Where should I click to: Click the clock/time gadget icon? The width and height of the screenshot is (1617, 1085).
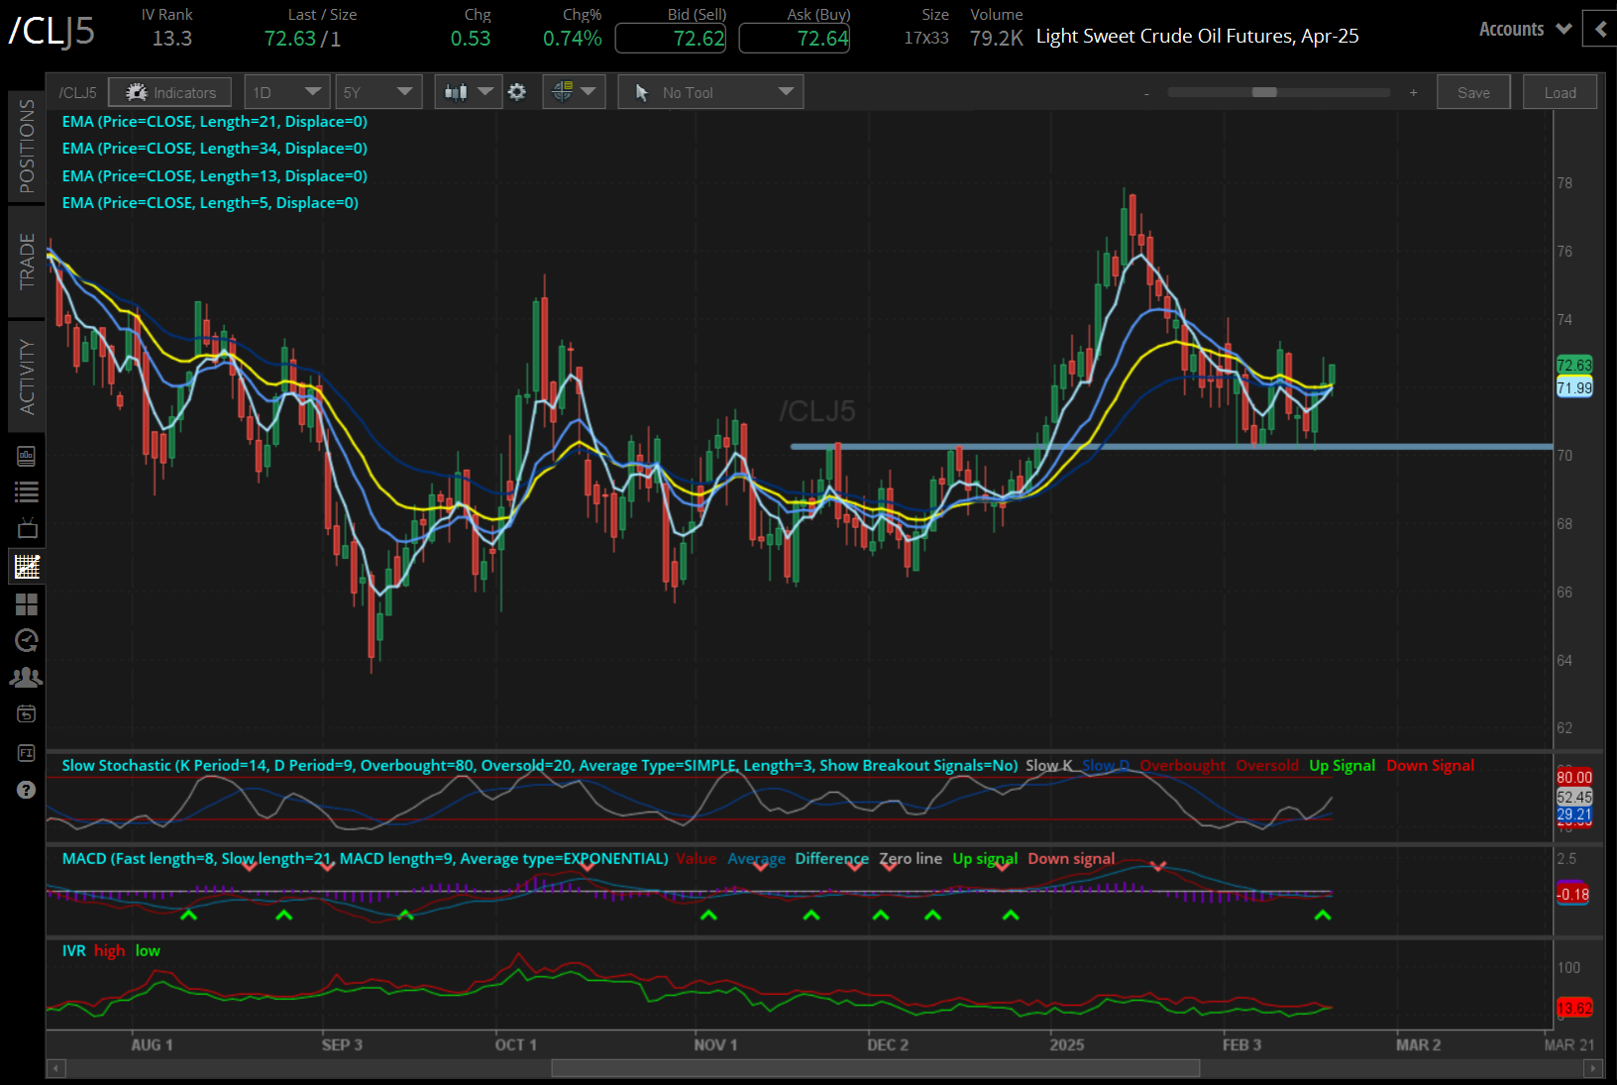click(27, 640)
